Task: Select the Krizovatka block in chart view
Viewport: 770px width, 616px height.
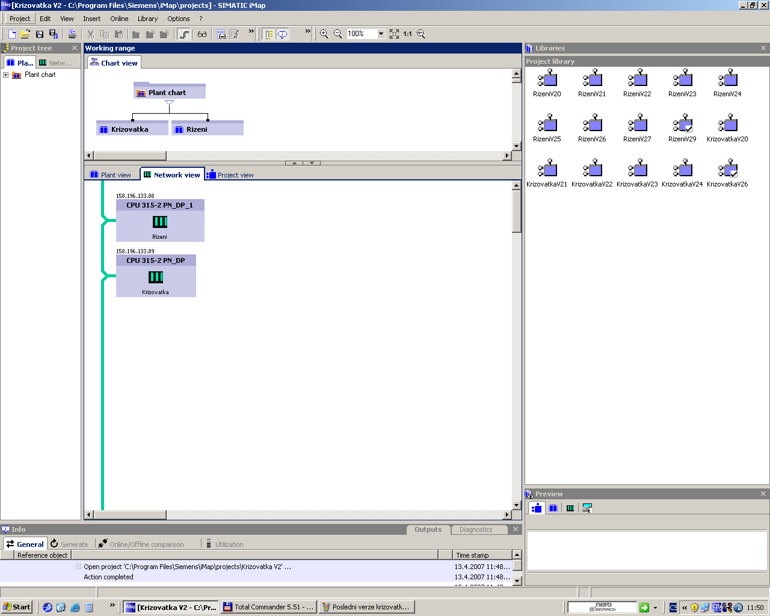Action: tap(132, 129)
